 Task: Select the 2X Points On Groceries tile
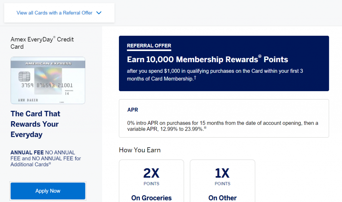tap(151, 181)
